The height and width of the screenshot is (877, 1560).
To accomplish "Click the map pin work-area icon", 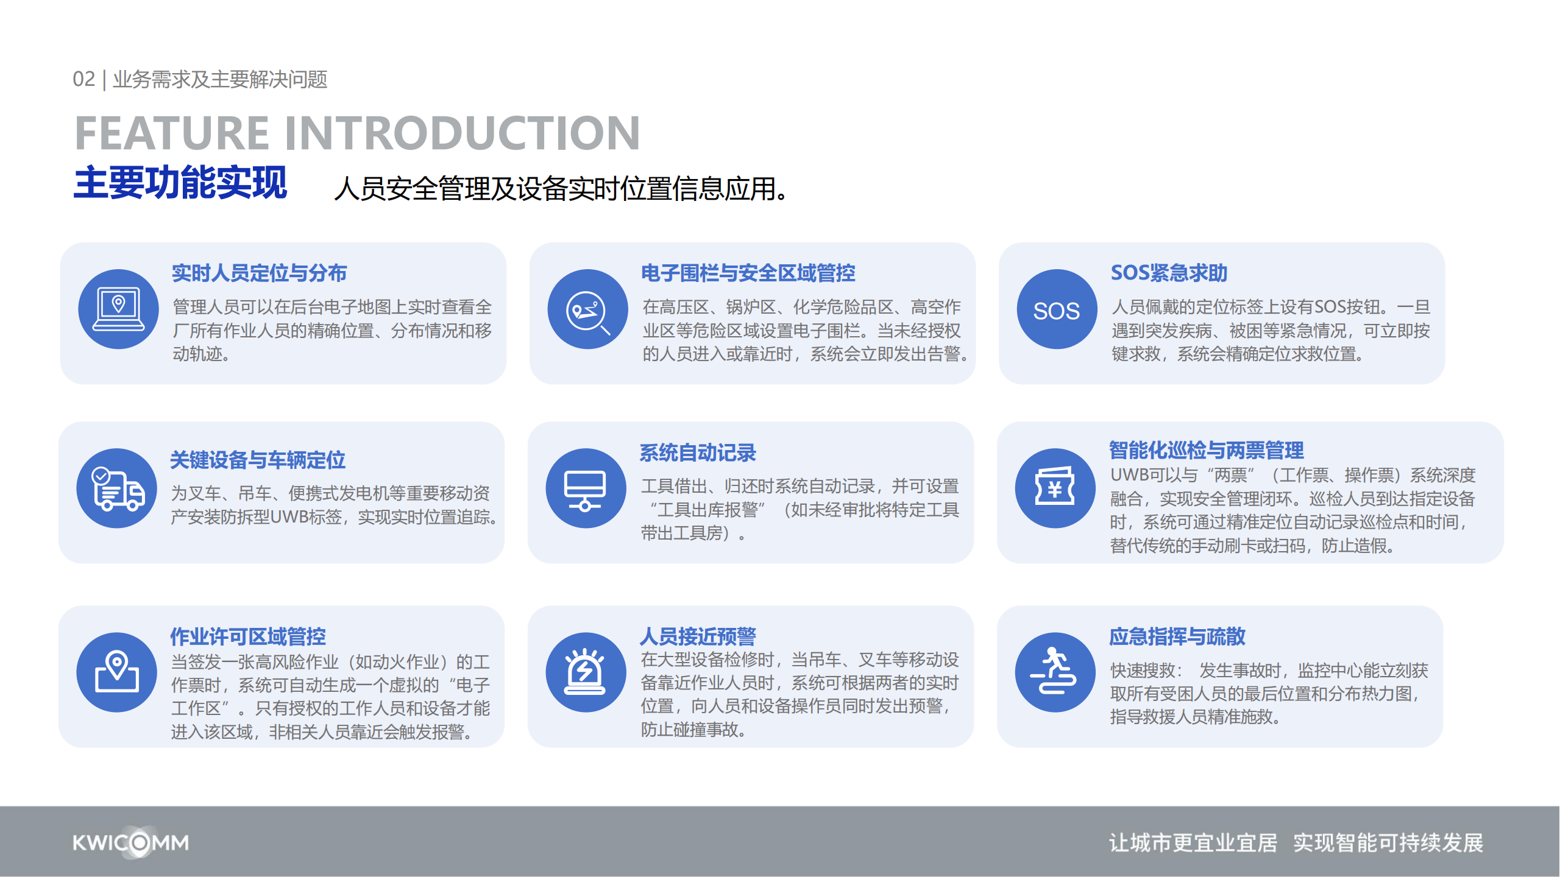I will pyautogui.click(x=117, y=672).
